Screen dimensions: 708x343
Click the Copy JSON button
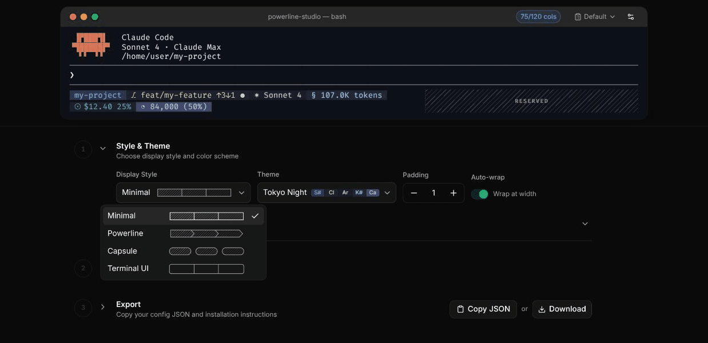click(x=483, y=309)
